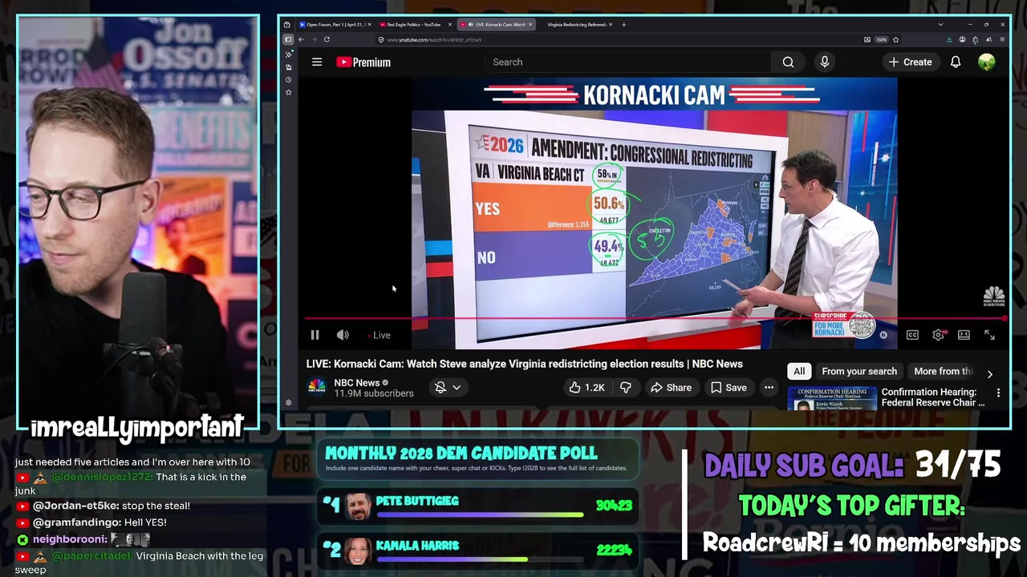
Task: Pause the live video
Action: click(315, 335)
